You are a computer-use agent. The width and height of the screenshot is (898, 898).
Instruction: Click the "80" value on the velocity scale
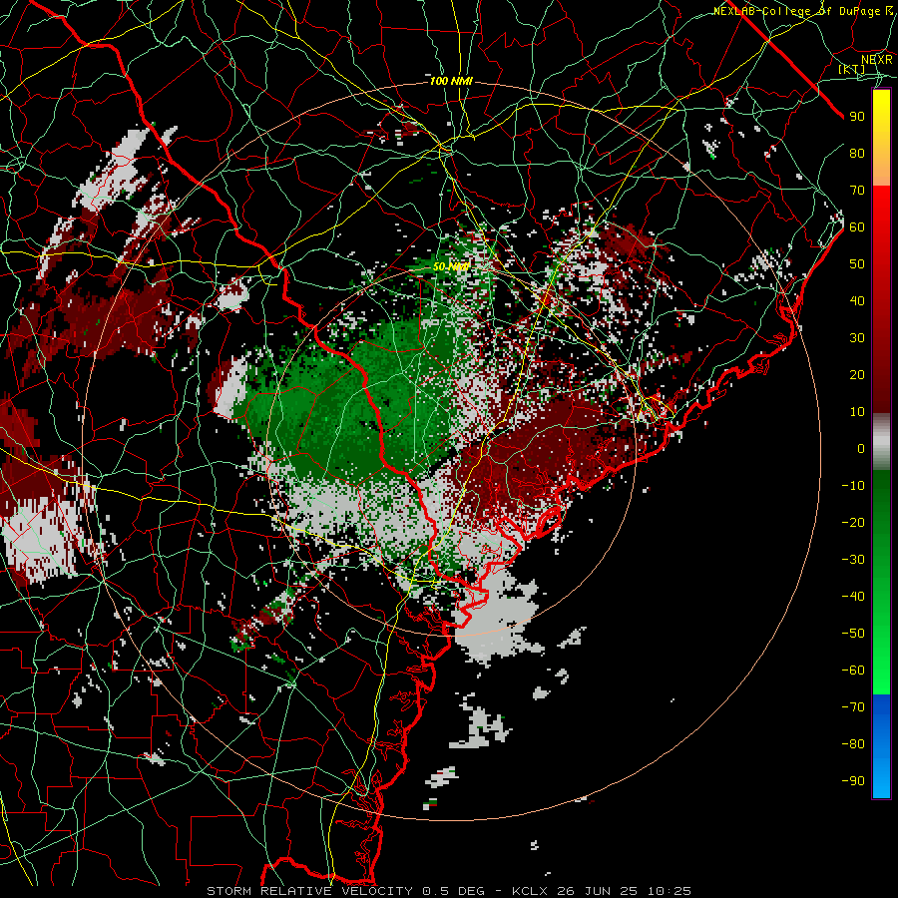857,153
